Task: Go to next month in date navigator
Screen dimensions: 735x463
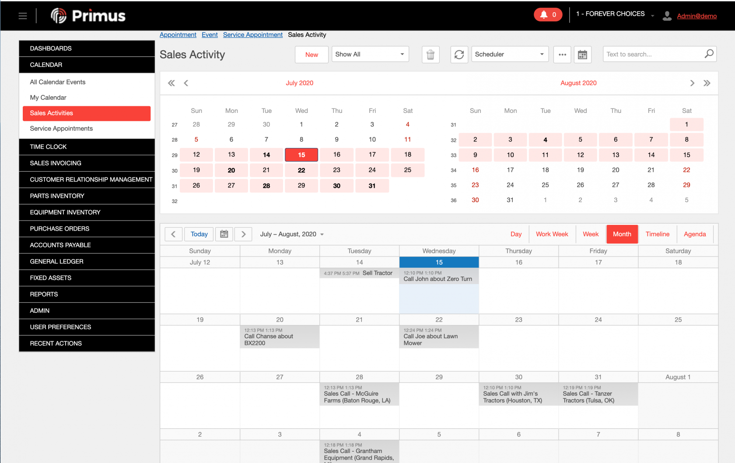Action: (x=692, y=83)
